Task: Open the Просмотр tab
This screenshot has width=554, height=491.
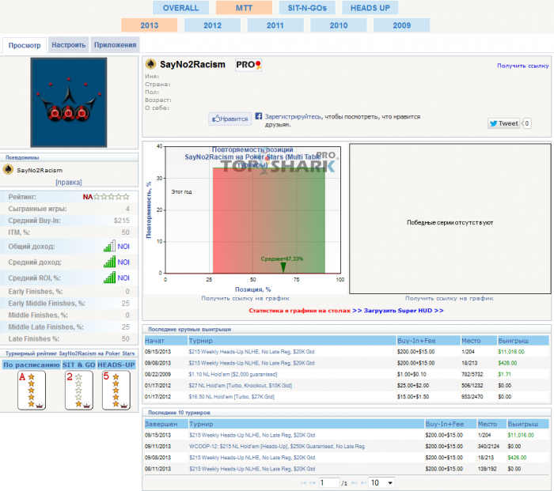Action: [x=25, y=45]
